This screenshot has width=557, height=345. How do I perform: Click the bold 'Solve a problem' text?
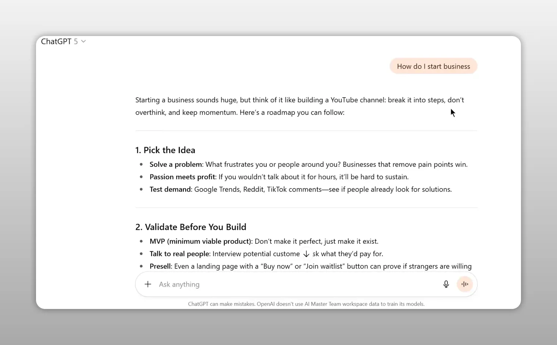(x=175, y=165)
